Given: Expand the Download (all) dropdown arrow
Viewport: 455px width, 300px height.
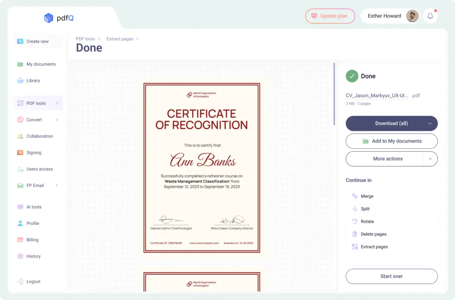Looking at the screenshot, I should [x=430, y=124].
